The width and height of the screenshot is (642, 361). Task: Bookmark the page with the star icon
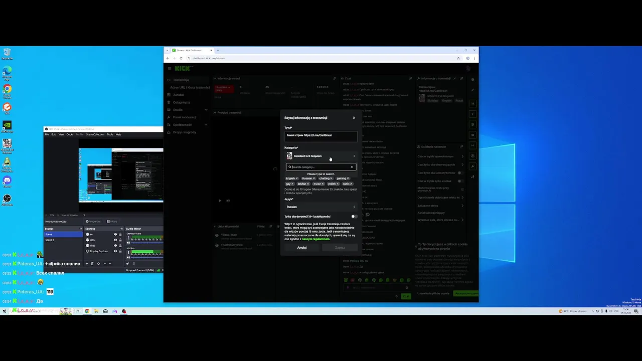[458, 58]
